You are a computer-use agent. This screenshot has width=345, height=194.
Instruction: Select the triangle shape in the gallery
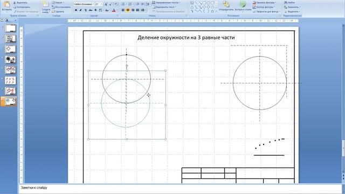[192, 7]
